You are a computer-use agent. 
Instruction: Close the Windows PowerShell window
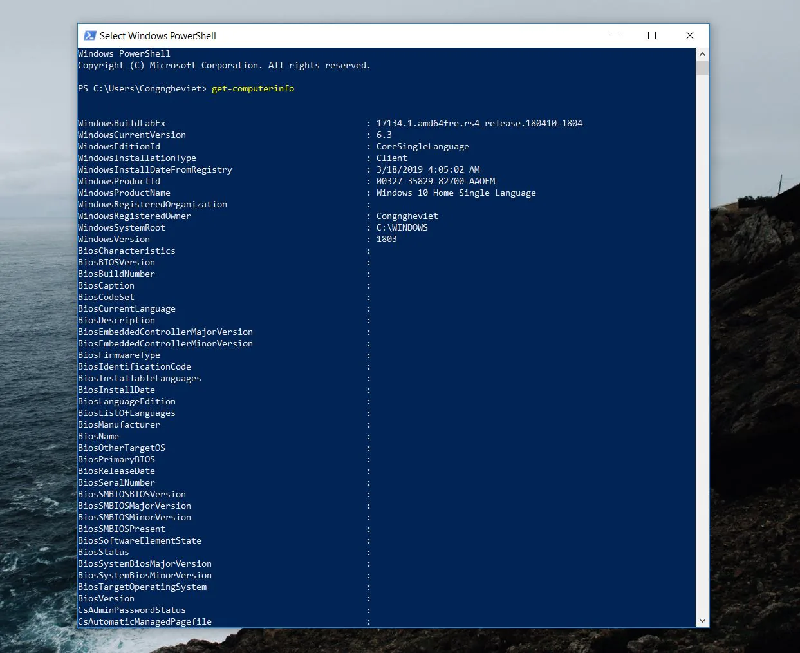click(690, 35)
